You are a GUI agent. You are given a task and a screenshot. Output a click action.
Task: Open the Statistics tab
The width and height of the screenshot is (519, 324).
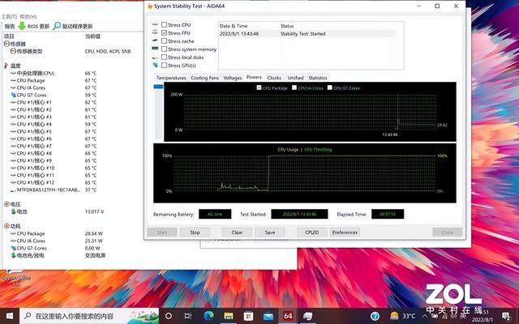click(318, 78)
